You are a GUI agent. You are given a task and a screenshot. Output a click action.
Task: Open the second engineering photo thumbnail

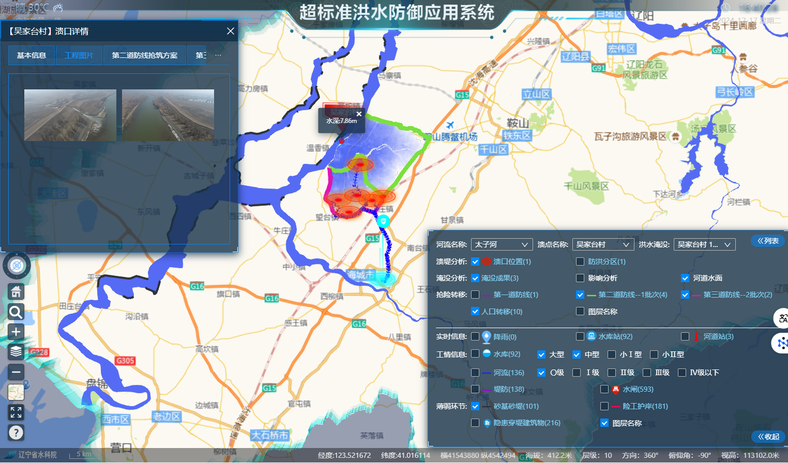[x=168, y=115]
